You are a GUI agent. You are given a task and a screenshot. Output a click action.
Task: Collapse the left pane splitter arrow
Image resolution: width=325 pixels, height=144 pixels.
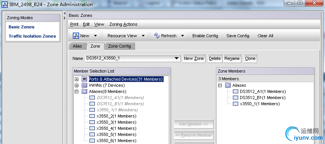pyautogui.click(x=65, y=13)
